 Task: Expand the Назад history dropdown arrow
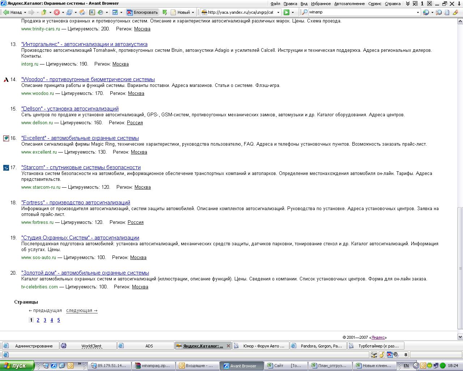[x=25, y=12]
